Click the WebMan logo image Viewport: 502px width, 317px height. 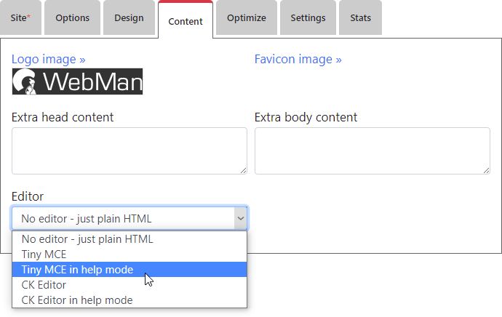(x=77, y=81)
